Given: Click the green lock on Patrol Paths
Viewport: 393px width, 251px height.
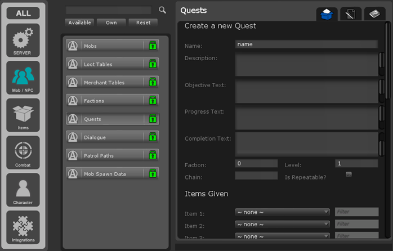Looking at the screenshot, I should (152, 155).
